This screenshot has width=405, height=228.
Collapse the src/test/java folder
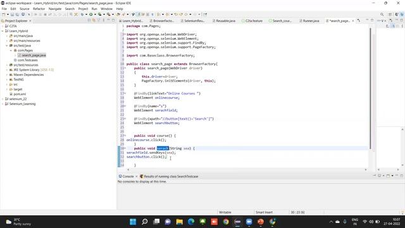click(x=7, y=46)
